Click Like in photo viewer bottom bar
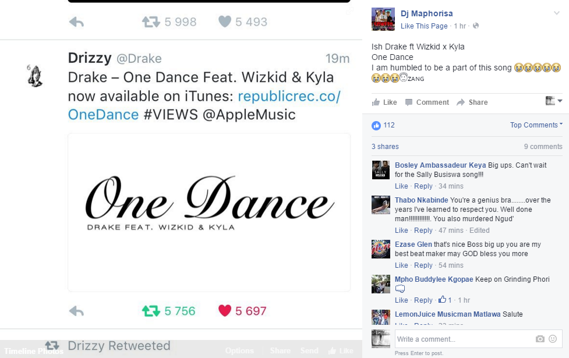This screenshot has height=358, width=569. (341, 351)
